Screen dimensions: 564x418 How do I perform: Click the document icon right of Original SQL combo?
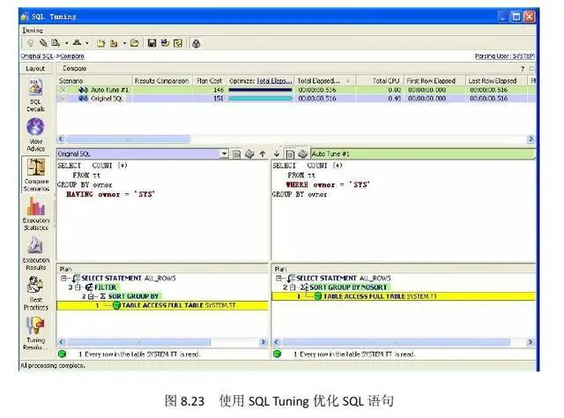(237, 154)
